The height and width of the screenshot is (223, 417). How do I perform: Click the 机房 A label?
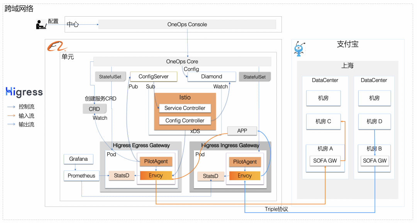point(325,149)
